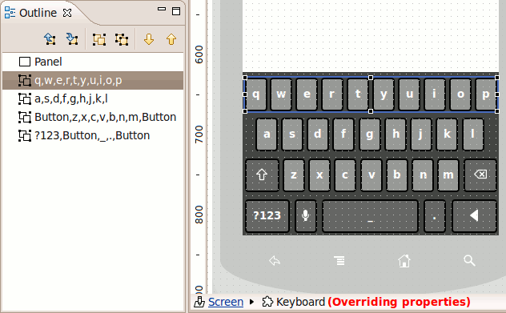Click the Keyboard breadcrumb item
The height and width of the screenshot is (313, 506).
(300, 302)
